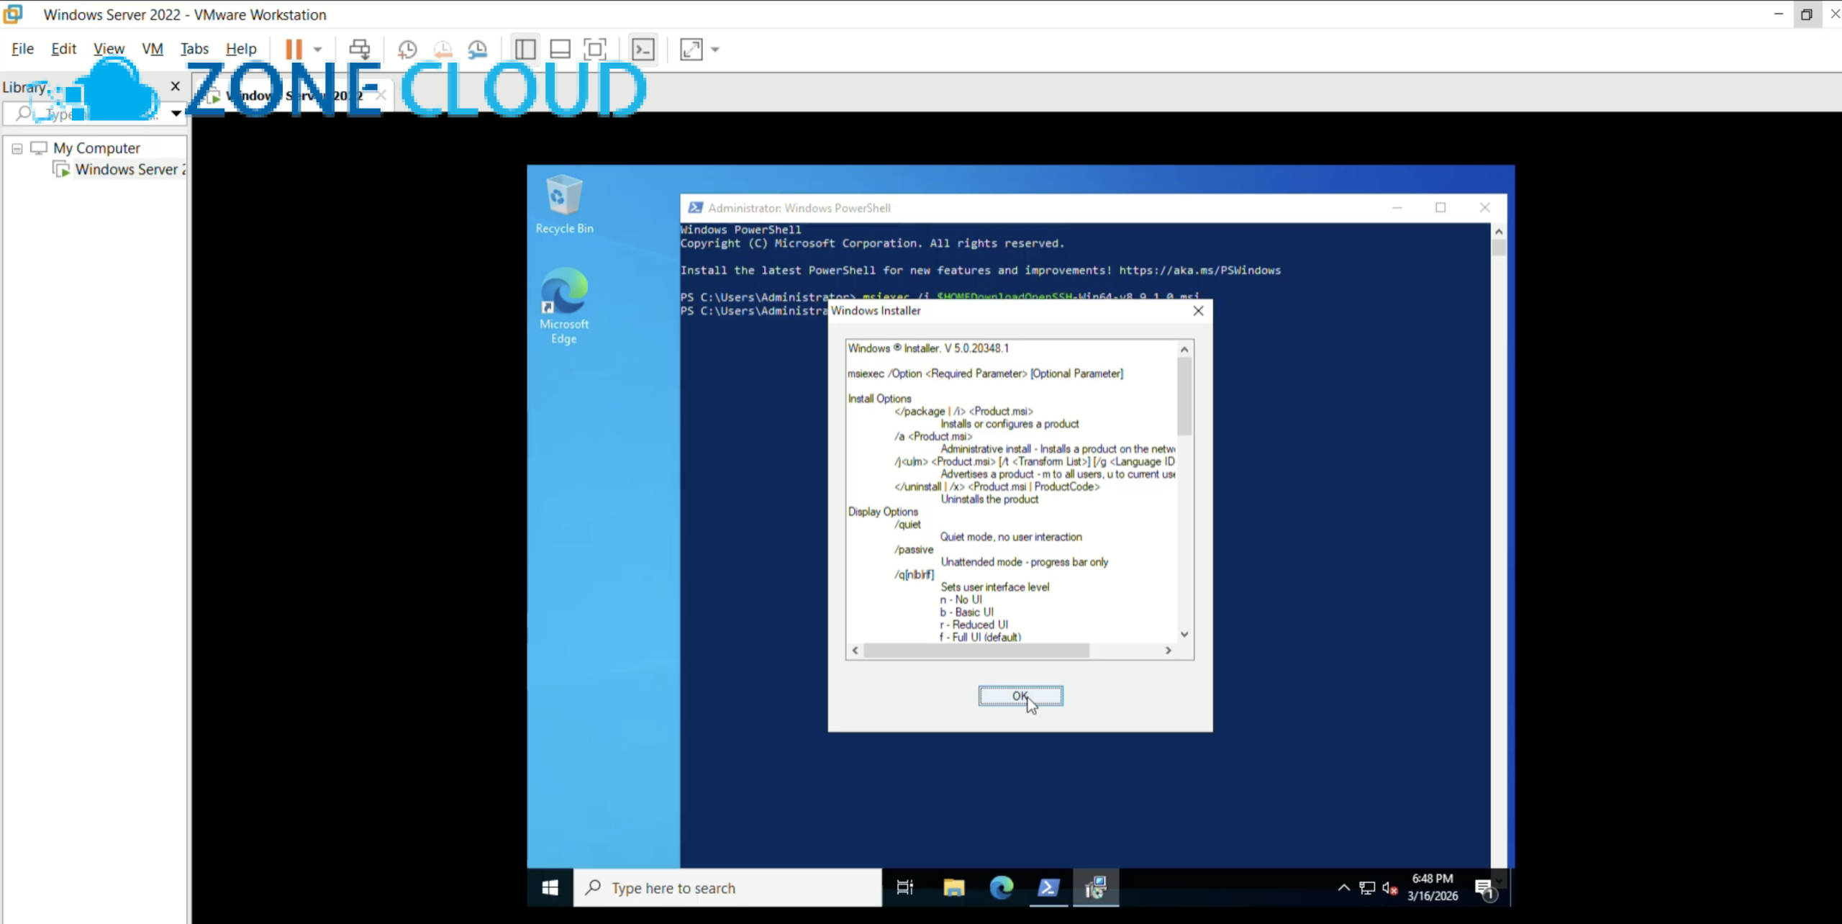Click the Type here to search box
Screen dimensions: 1842x924
(728, 888)
